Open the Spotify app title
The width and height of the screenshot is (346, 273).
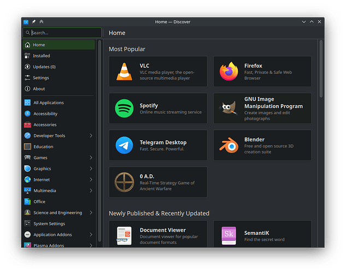point(149,105)
